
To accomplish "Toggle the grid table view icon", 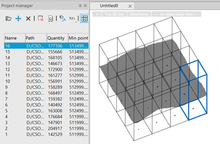I will (84, 18).
